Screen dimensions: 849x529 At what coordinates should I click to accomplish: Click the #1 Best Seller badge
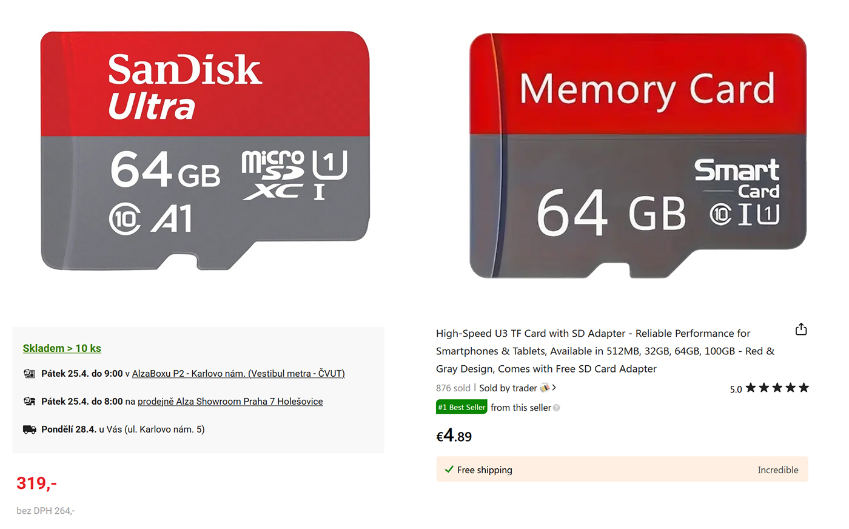click(461, 407)
